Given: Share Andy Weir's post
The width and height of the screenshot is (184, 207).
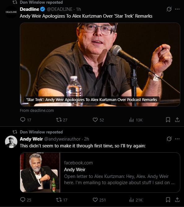Looking at the screenshot, I should point(177,200).
